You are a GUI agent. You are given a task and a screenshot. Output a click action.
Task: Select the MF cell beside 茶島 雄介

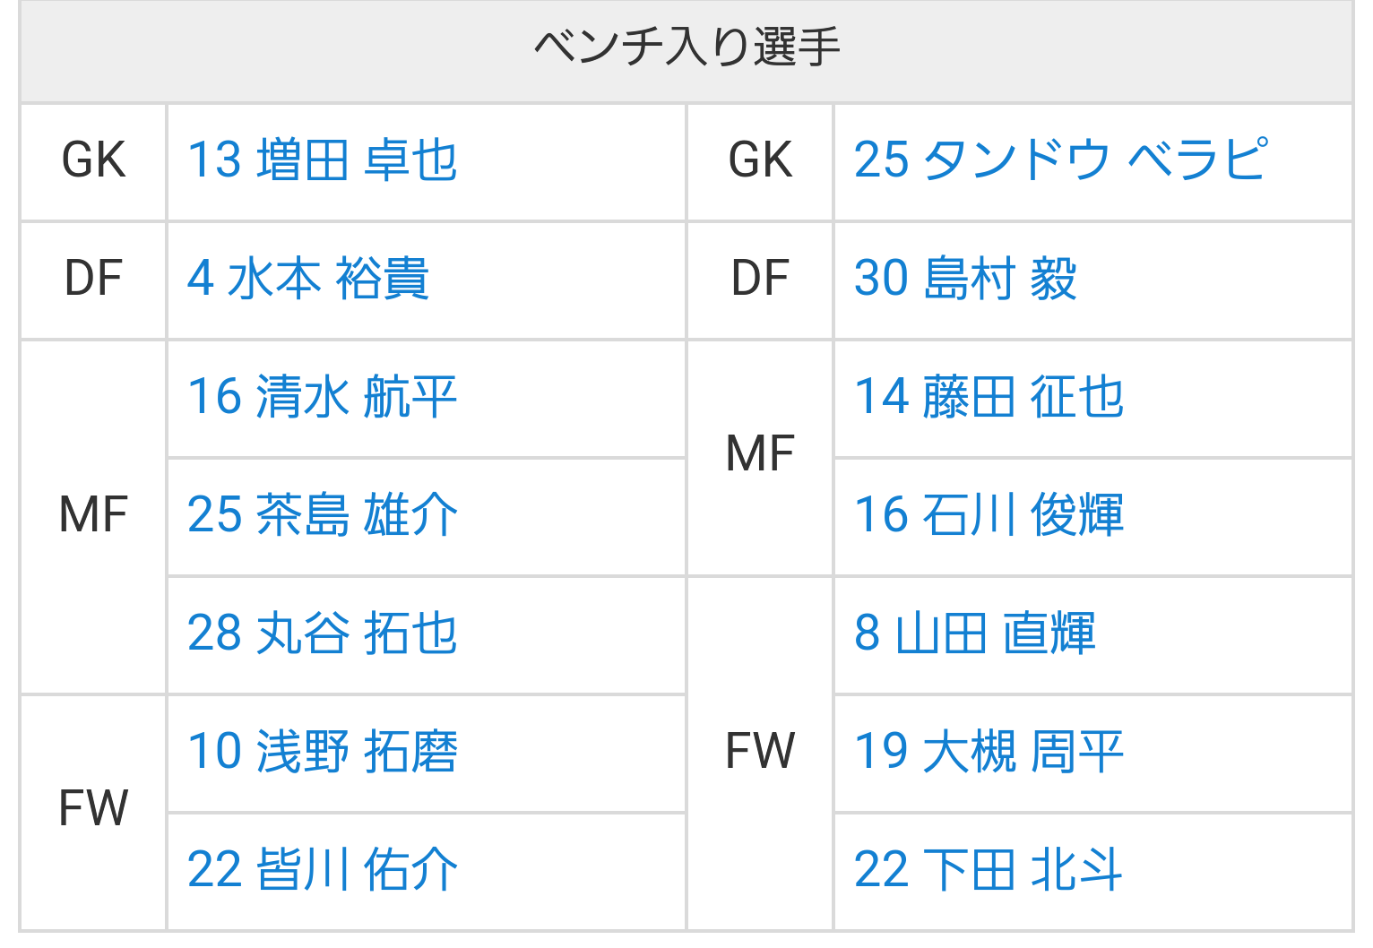coord(93,515)
